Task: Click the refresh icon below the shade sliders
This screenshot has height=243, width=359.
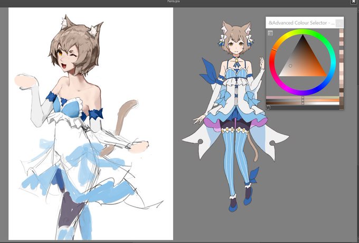Action: (268, 107)
